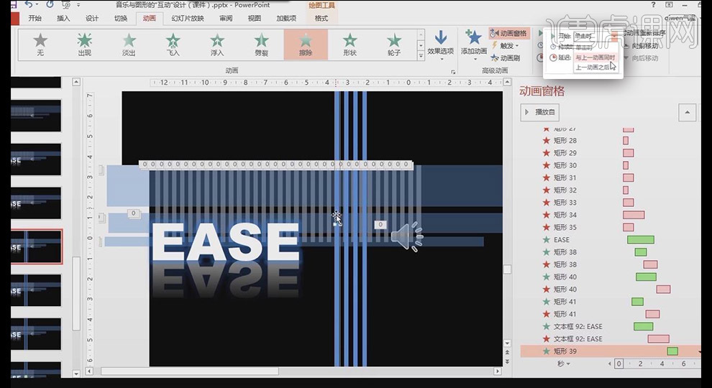This screenshot has width=712, height=388.
Task: Switch to the 切换 transitions tab
Action: pyautogui.click(x=120, y=19)
